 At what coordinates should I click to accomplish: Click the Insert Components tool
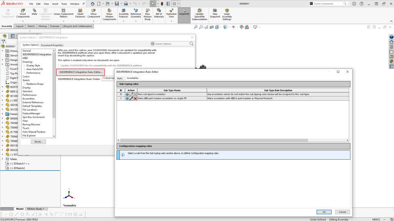point(23,13)
